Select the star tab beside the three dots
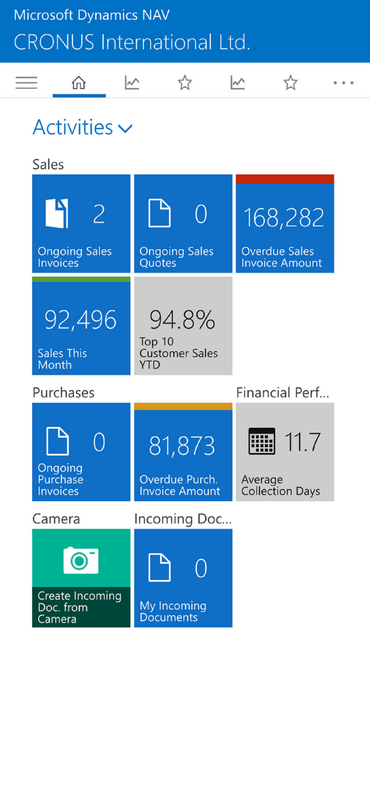The width and height of the screenshot is (370, 801). point(290,83)
